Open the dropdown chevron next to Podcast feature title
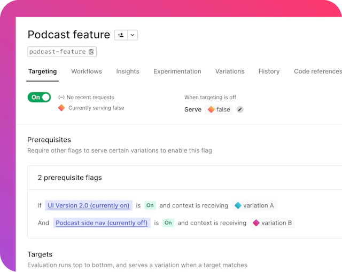342x272 pixels. point(133,35)
